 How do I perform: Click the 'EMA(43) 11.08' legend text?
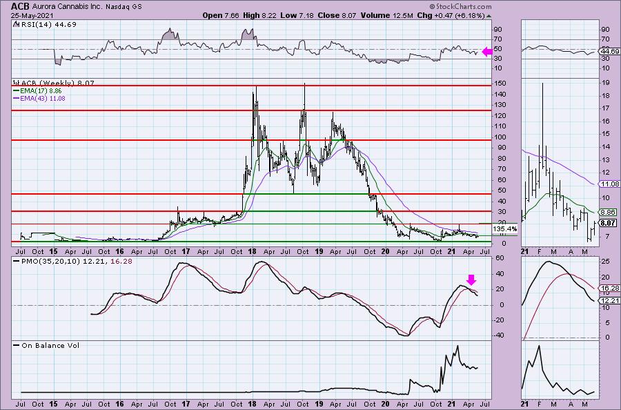click(42, 98)
